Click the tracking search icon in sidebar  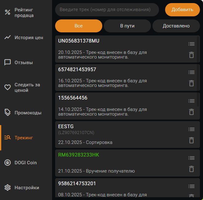pyautogui.click(x=7, y=137)
